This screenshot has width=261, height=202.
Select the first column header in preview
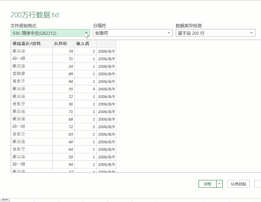[31, 43]
